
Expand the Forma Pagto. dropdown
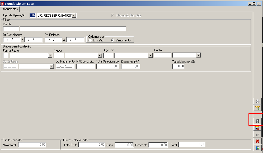coord(50,55)
